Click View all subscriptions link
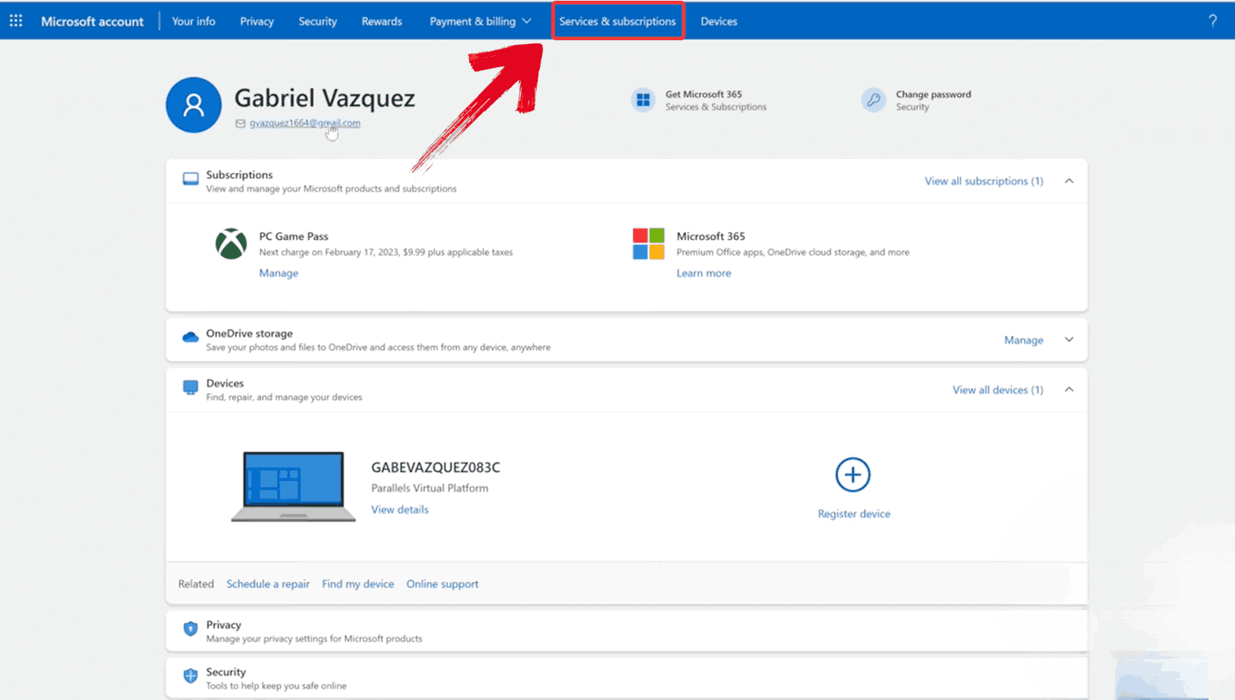Viewport: 1235px width, 700px height. pyautogui.click(x=984, y=180)
